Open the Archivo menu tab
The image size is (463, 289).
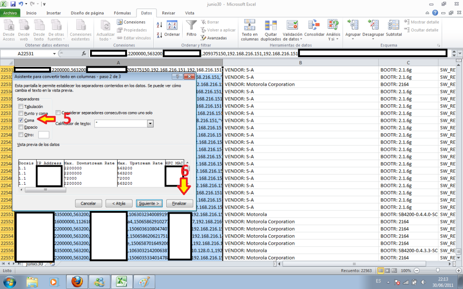click(11, 13)
